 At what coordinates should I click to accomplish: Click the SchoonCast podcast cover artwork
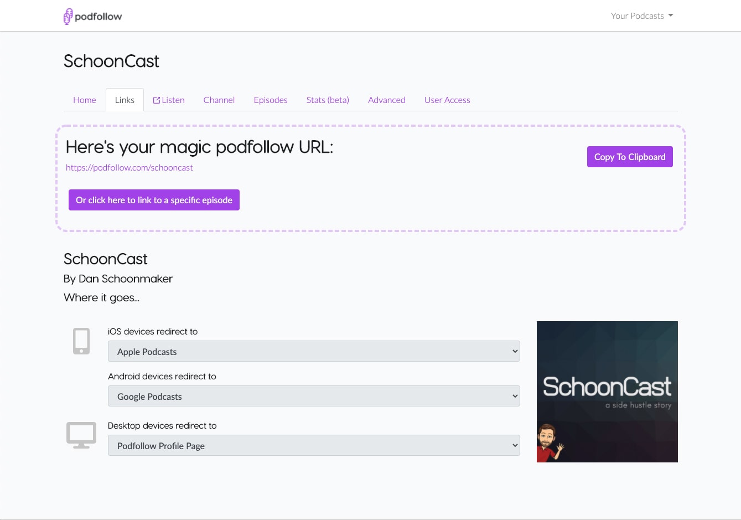(x=607, y=392)
